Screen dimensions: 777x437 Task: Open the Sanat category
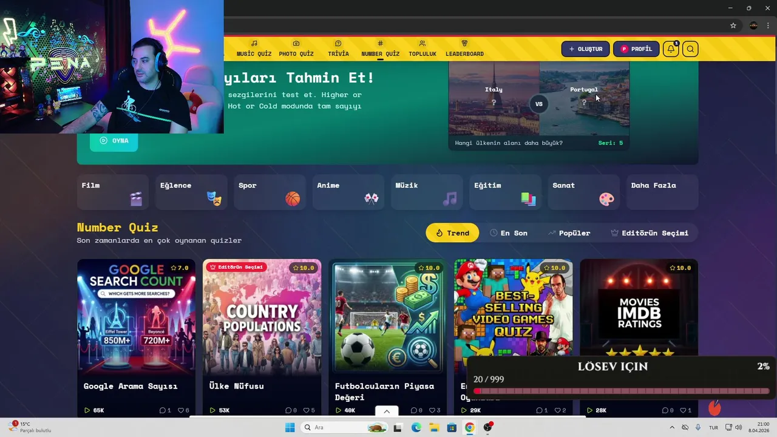point(583,192)
